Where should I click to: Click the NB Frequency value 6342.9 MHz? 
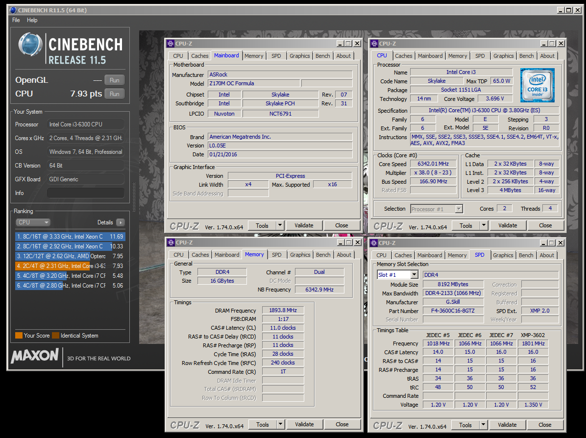(319, 289)
